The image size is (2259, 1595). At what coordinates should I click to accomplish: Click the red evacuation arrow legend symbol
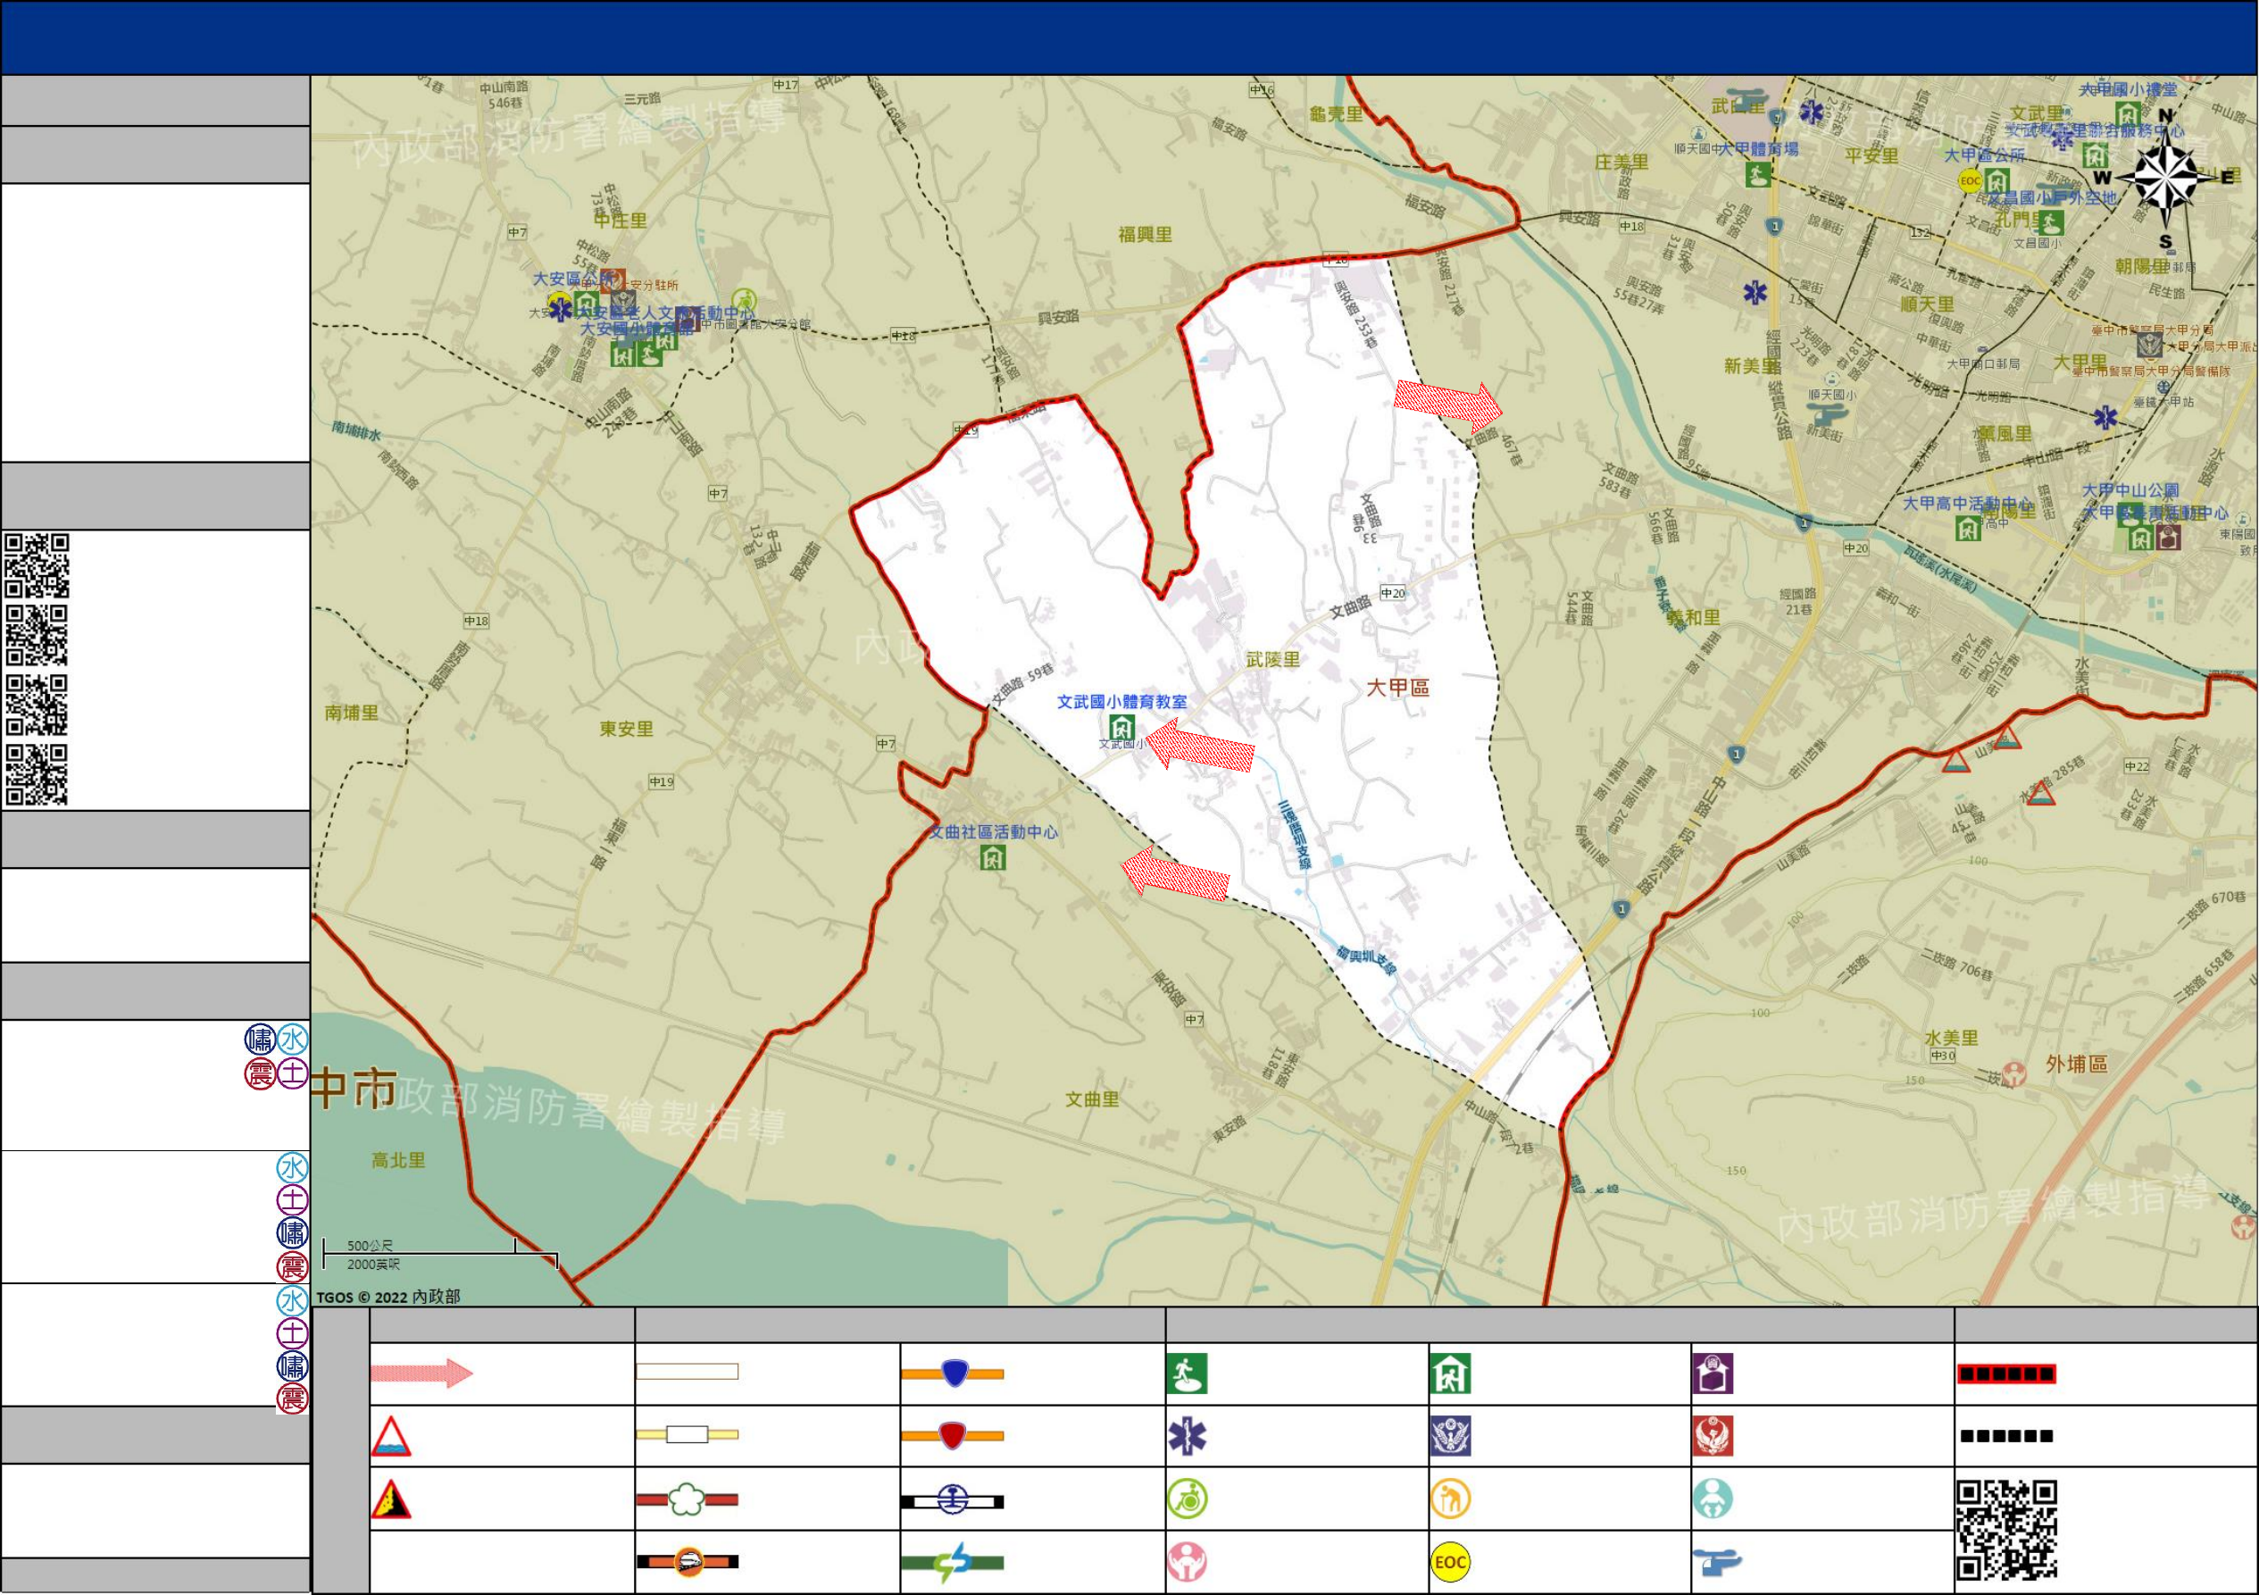click(x=421, y=1373)
